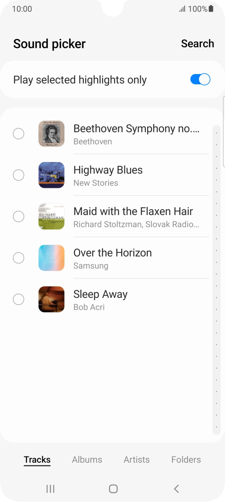Tap the Over the Horizon album artwork
The width and height of the screenshot is (225, 502).
[x=51, y=258]
